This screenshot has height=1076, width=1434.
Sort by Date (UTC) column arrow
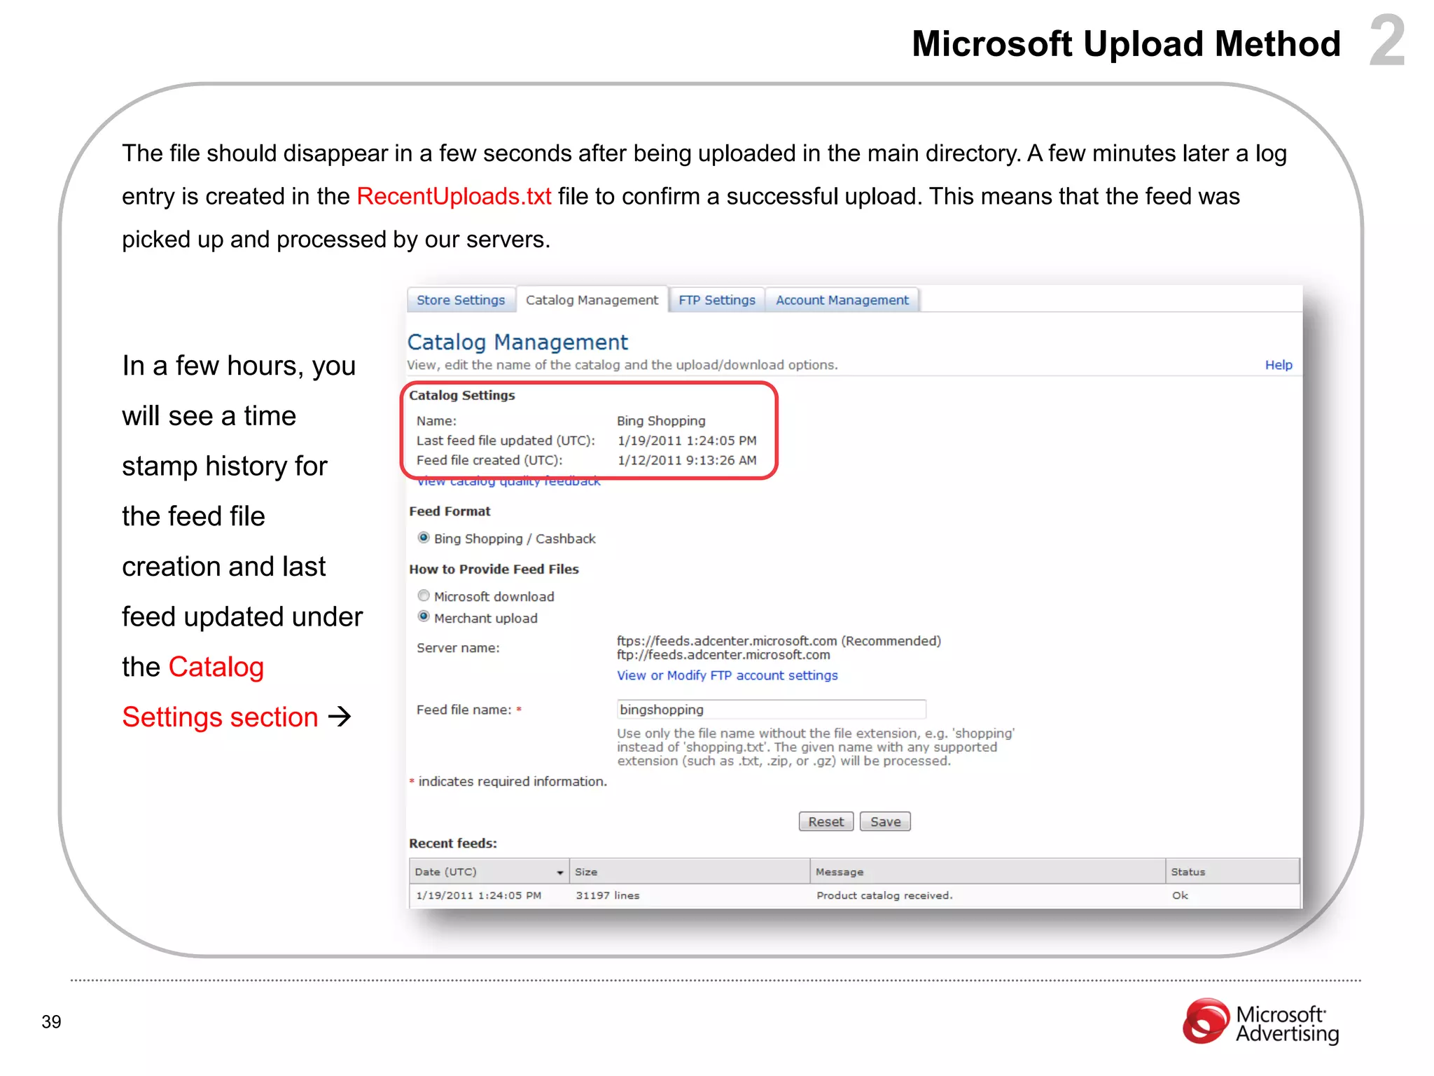(x=559, y=872)
